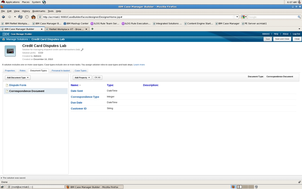Image resolution: width=302 pixels, height=189 pixels.
Task: Click the About link in the header
Action: click(285, 34)
